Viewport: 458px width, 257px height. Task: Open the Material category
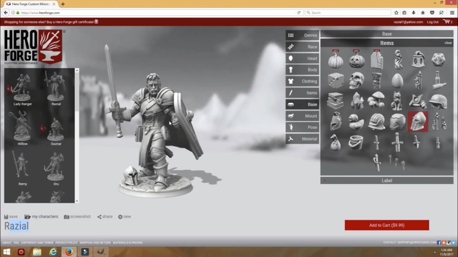pos(302,139)
